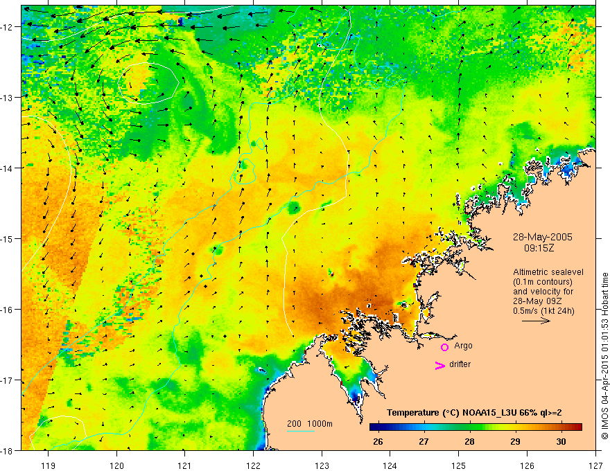This screenshot has height=471, width=610.
Task: Click the 123 longitude axis label
Action: [x=322, y=465]
